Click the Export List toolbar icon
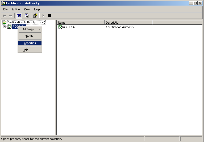 click(x=27, y=16)
